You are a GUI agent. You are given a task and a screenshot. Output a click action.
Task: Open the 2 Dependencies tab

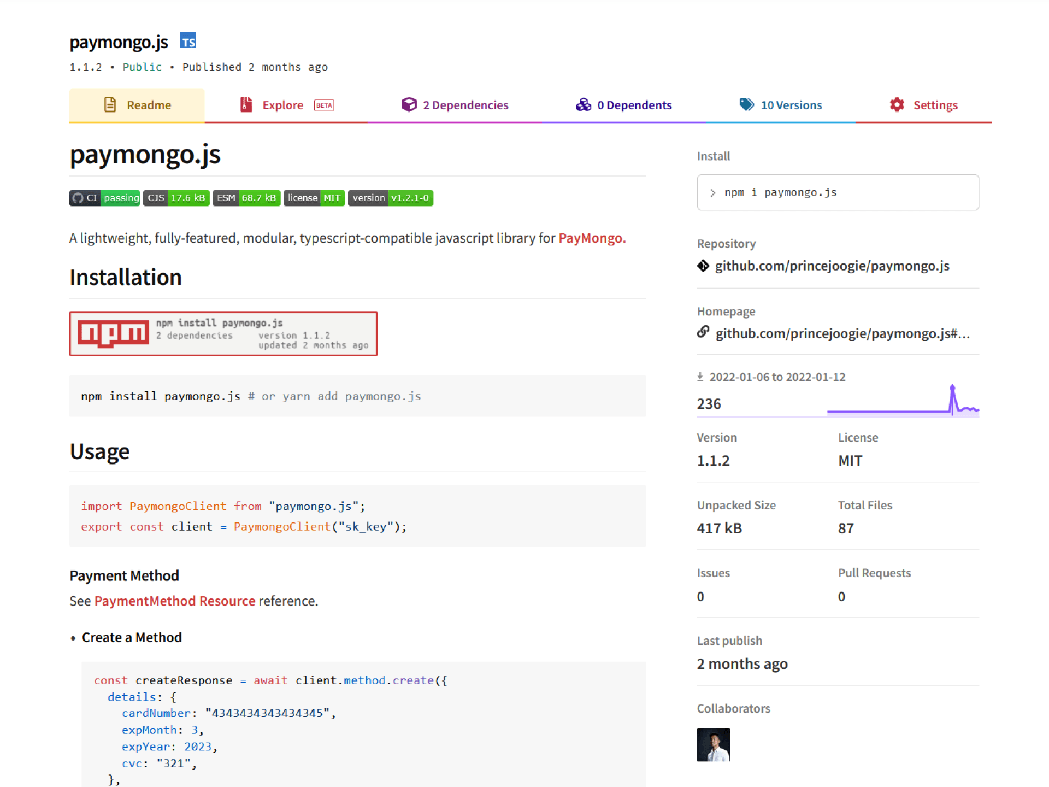click(x=455, y=105)
